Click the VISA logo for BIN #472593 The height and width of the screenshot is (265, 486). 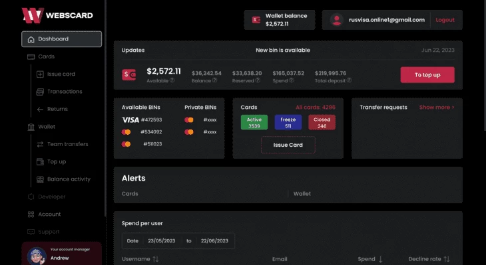130,120
